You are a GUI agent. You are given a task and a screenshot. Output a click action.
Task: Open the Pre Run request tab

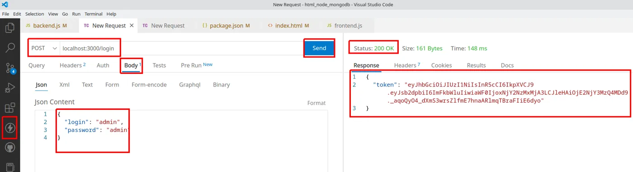coord(197,65)
